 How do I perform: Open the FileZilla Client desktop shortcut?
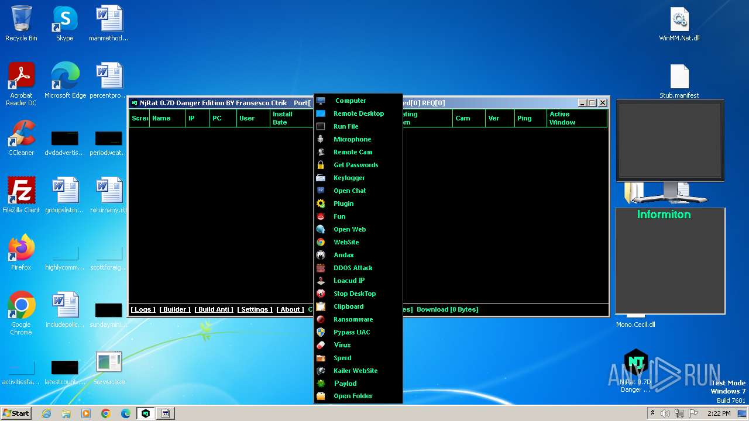[21, 196]
